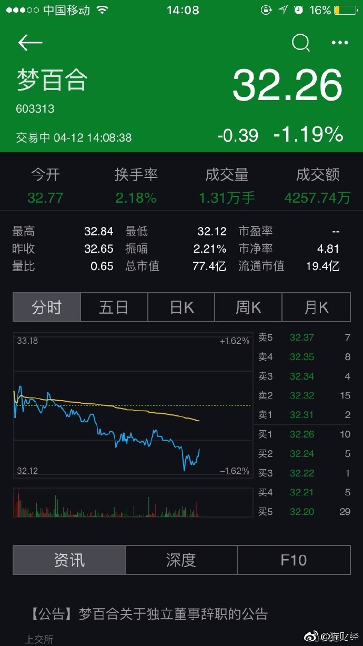This screenshot has width=363, height=646.
Task: Open the F10 company info tab
Action: coord(294,560)
